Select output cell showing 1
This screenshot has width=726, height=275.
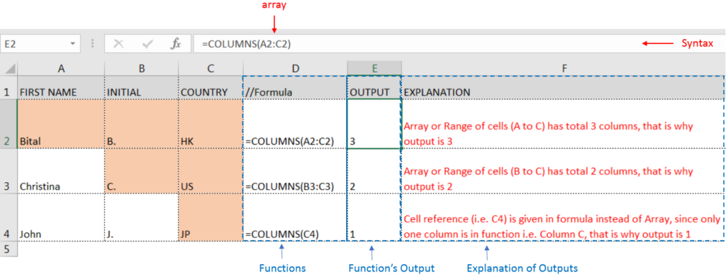tap(374, 218)
